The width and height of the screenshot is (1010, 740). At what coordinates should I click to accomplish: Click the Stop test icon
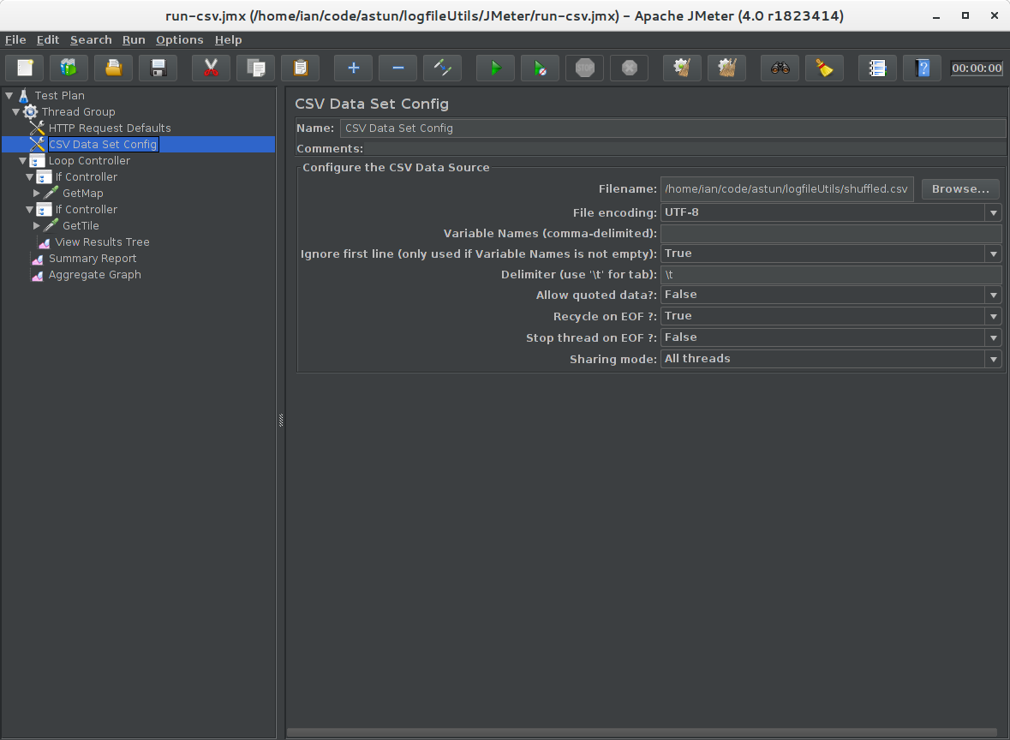pyautogui.click(x=585, y=68)
